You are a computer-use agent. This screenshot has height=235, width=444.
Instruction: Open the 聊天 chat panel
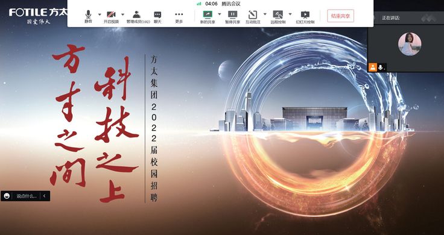[157, 17]
